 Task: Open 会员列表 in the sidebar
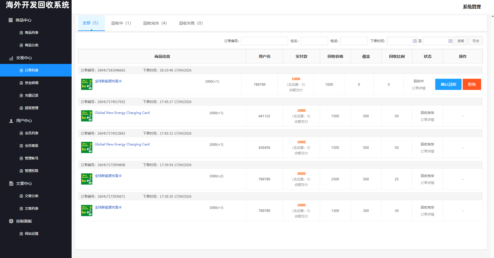coord(32,133)
